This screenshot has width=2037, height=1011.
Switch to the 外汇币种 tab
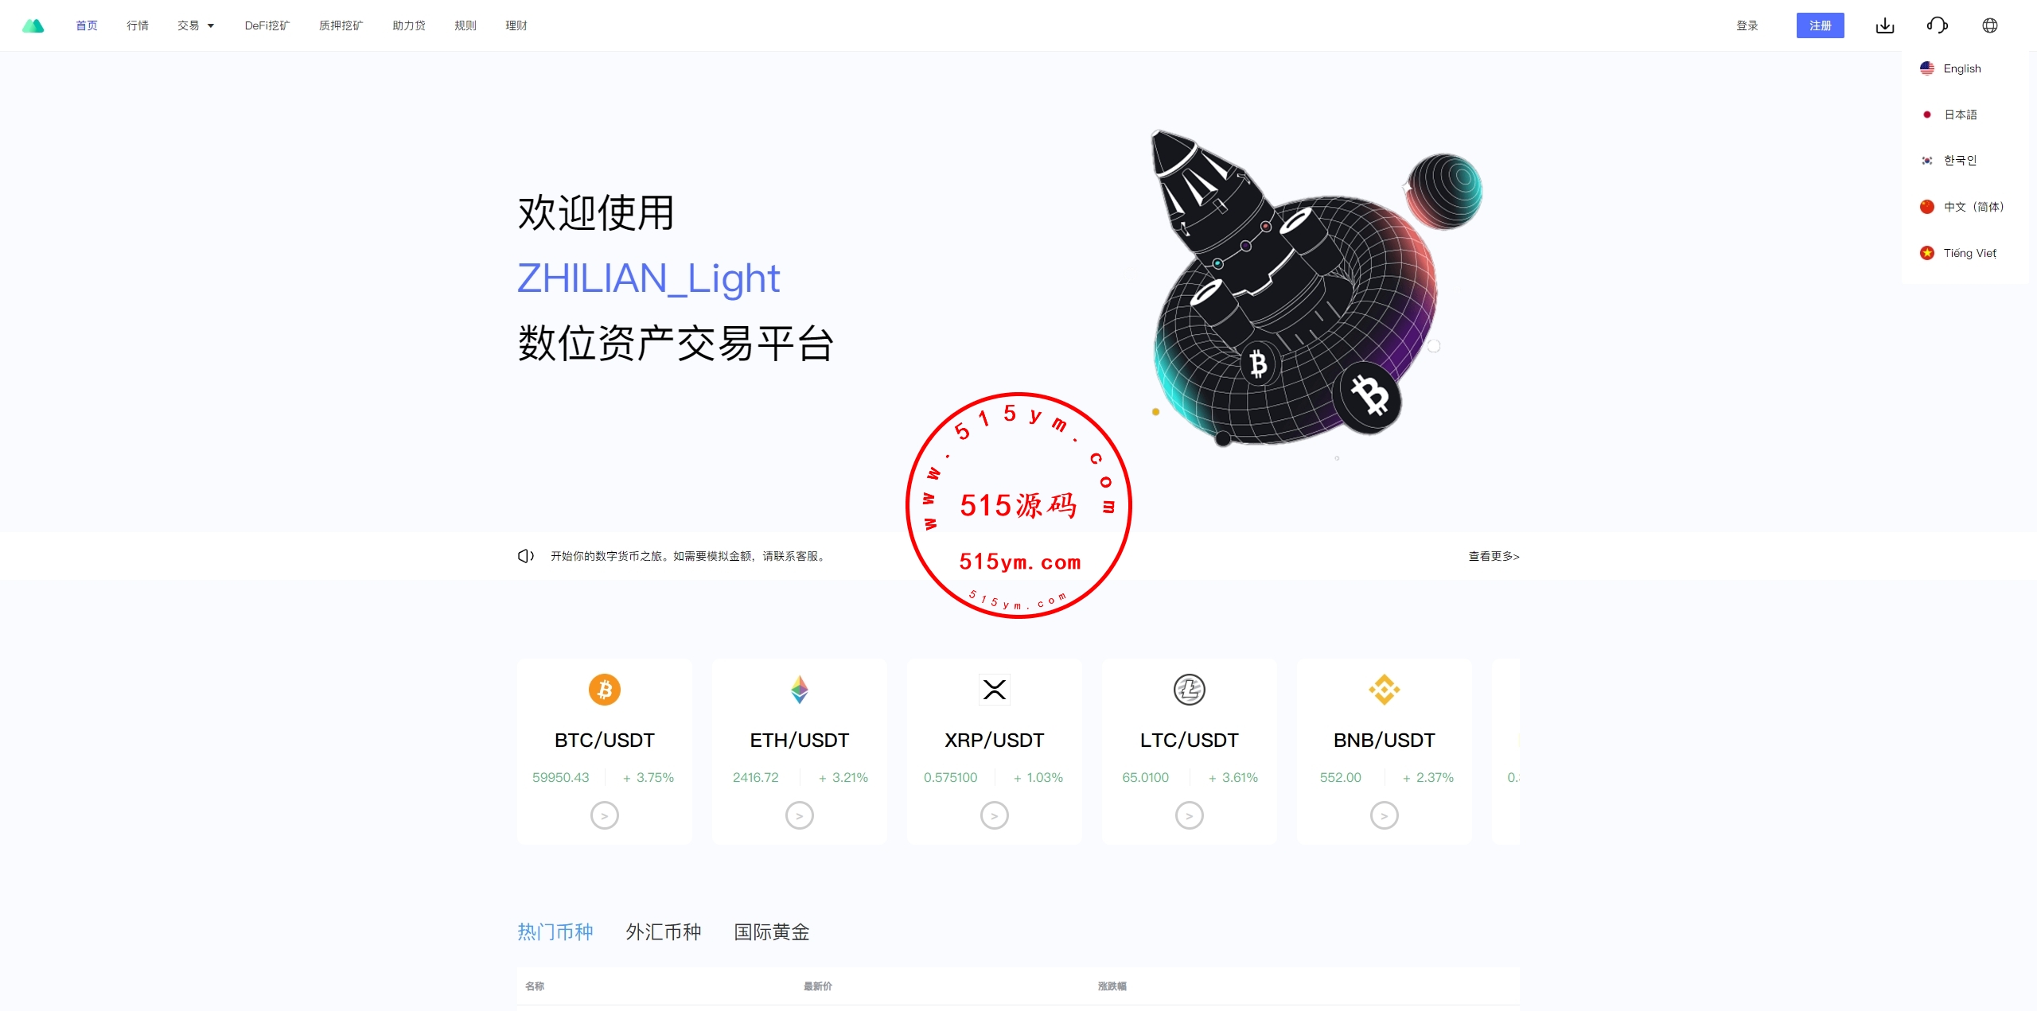(664, 931)
